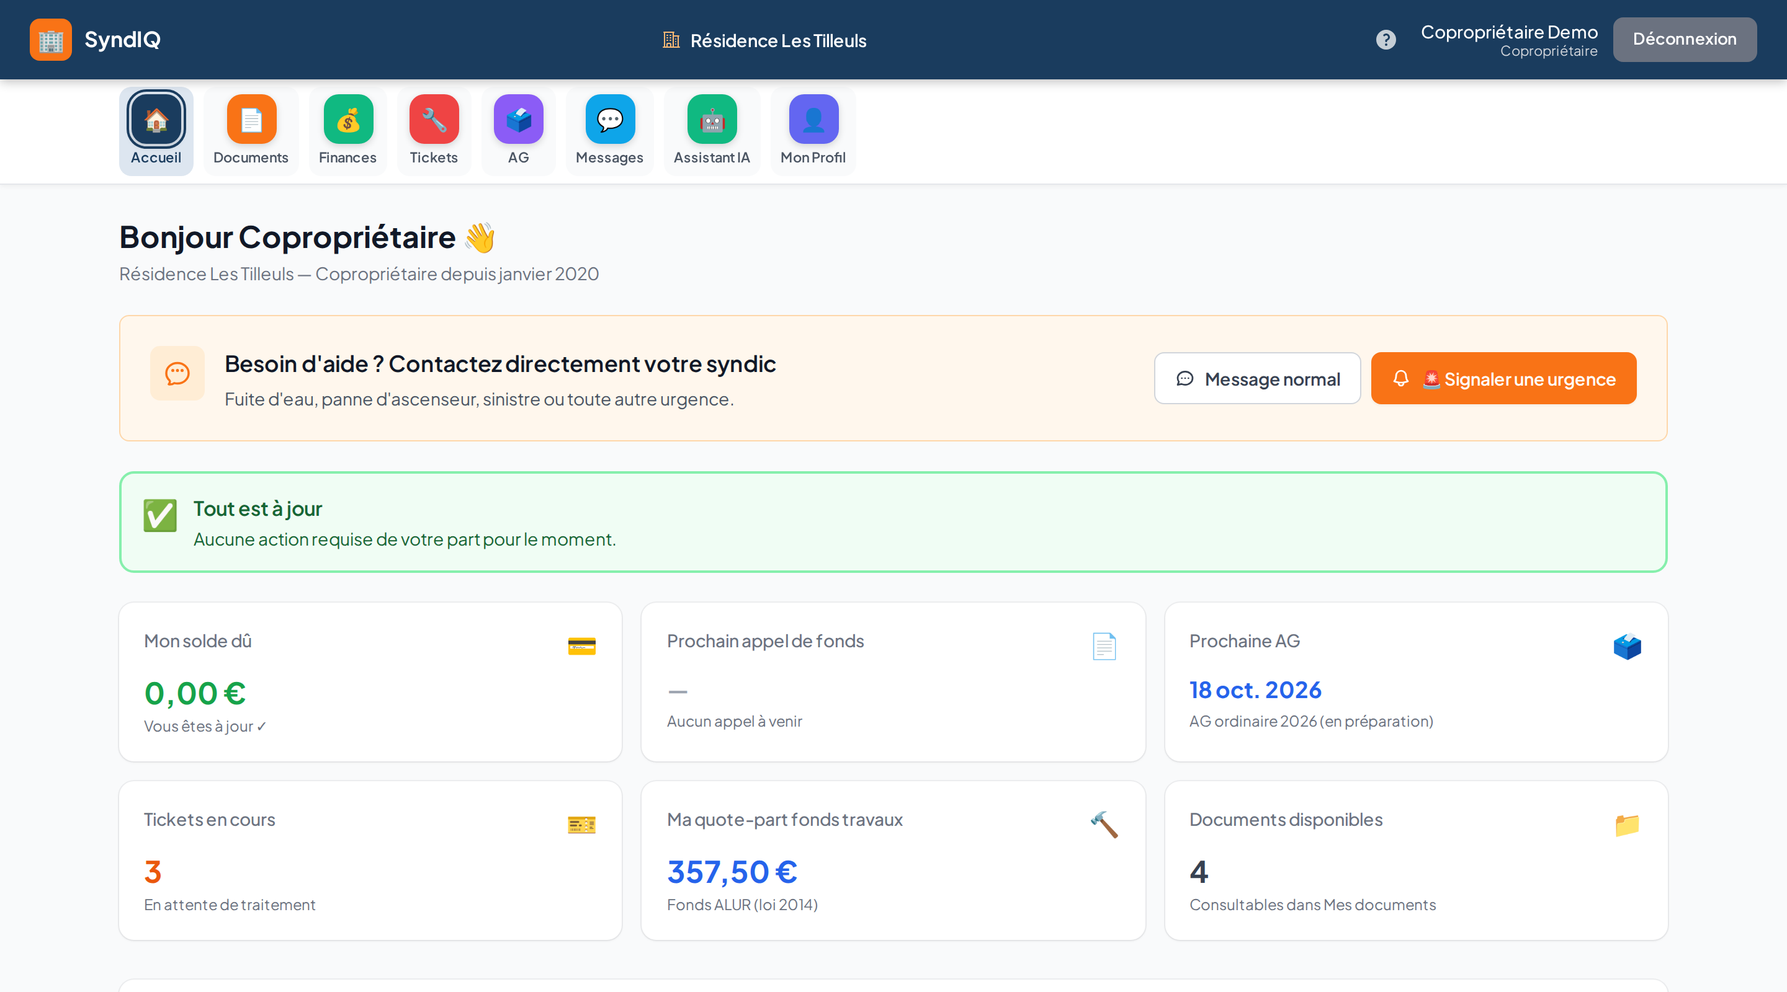Screen dimensions: 1787x992
Task: Click the bubble icon in Message normal button
Action: click(x=1185, y=378)
